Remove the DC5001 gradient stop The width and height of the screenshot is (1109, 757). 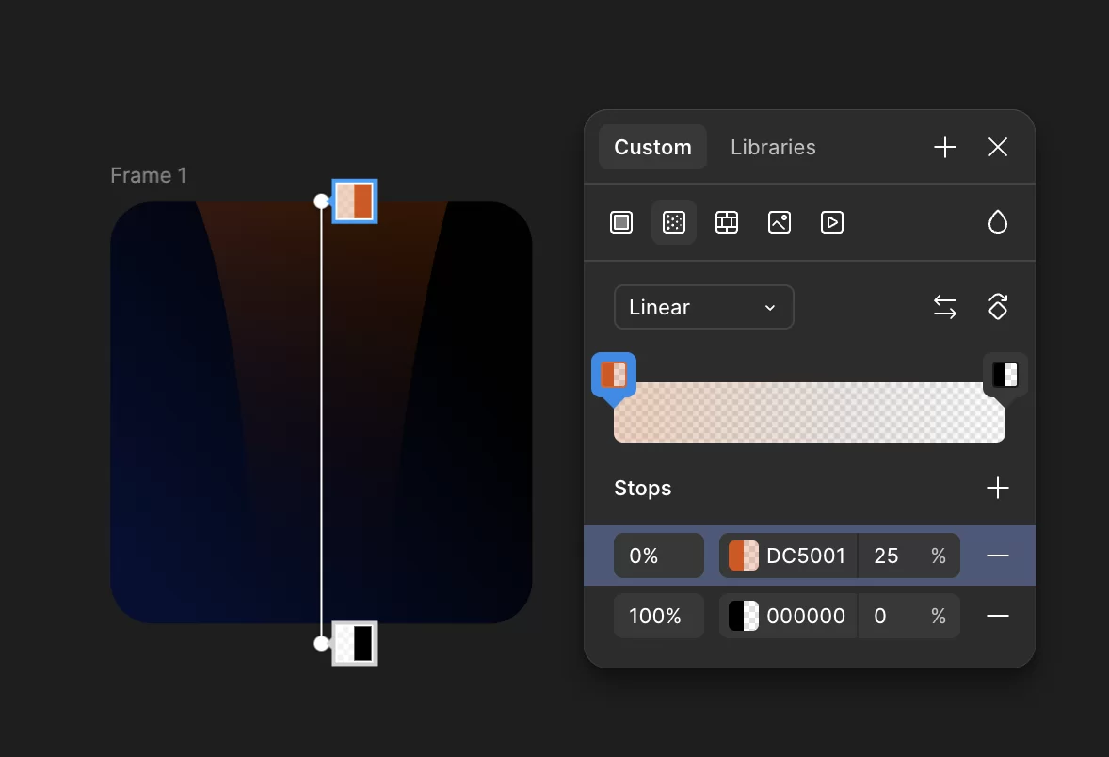click(x=998, y=556)
